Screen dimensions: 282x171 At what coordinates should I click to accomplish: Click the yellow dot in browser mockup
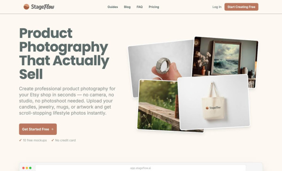27,168
